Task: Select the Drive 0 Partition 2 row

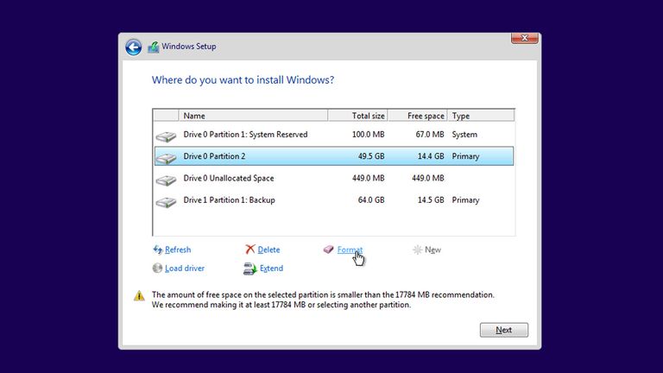Action: 334,156
